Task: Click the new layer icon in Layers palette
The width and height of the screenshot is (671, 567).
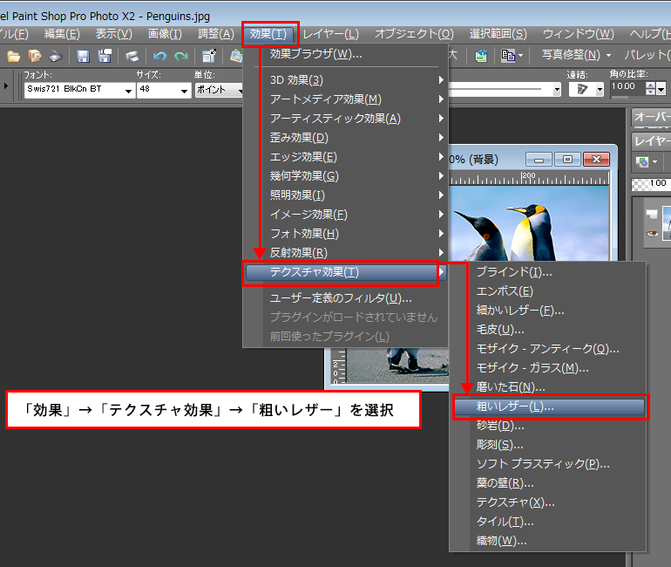Action: (641, 162)
